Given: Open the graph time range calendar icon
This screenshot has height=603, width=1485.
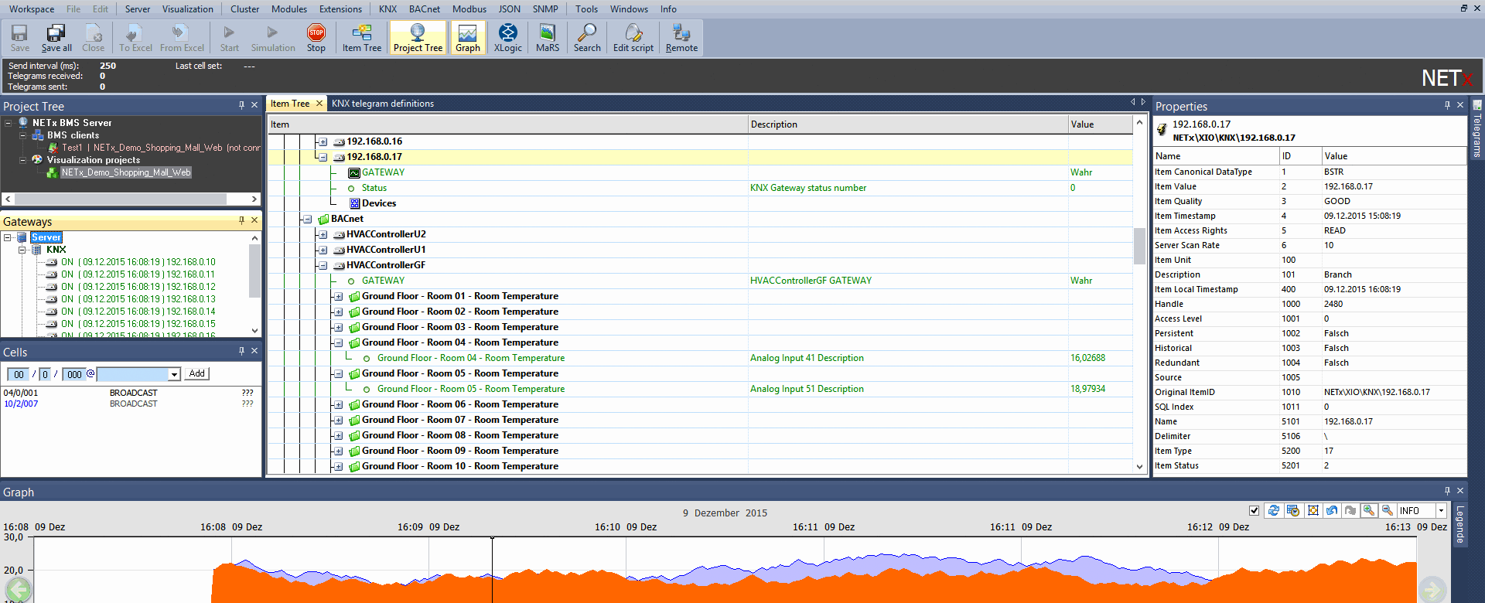Looking at the screenshot, I should point(1292,510).
